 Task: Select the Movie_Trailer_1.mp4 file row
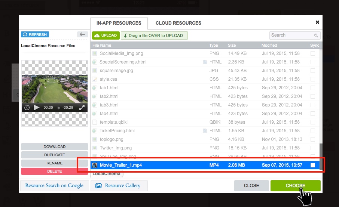coord(205,165)
